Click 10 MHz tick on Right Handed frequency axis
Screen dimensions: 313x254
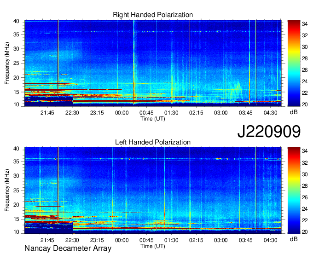coord(16,104)
